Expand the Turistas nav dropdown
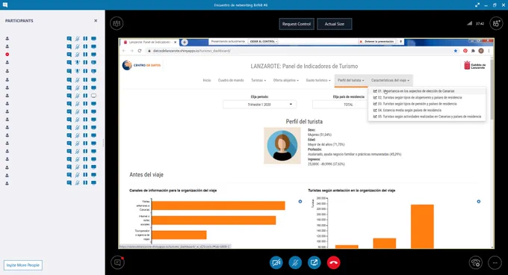508x275 pixels. click(258, 80)
